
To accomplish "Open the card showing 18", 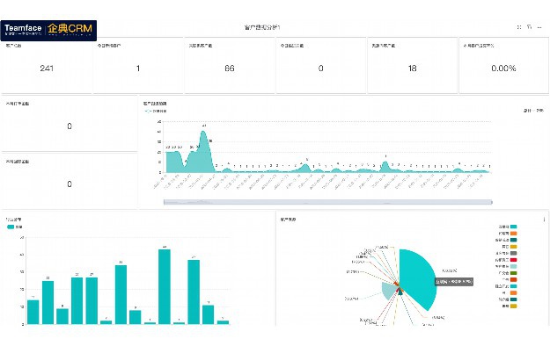I will point(412,66).
